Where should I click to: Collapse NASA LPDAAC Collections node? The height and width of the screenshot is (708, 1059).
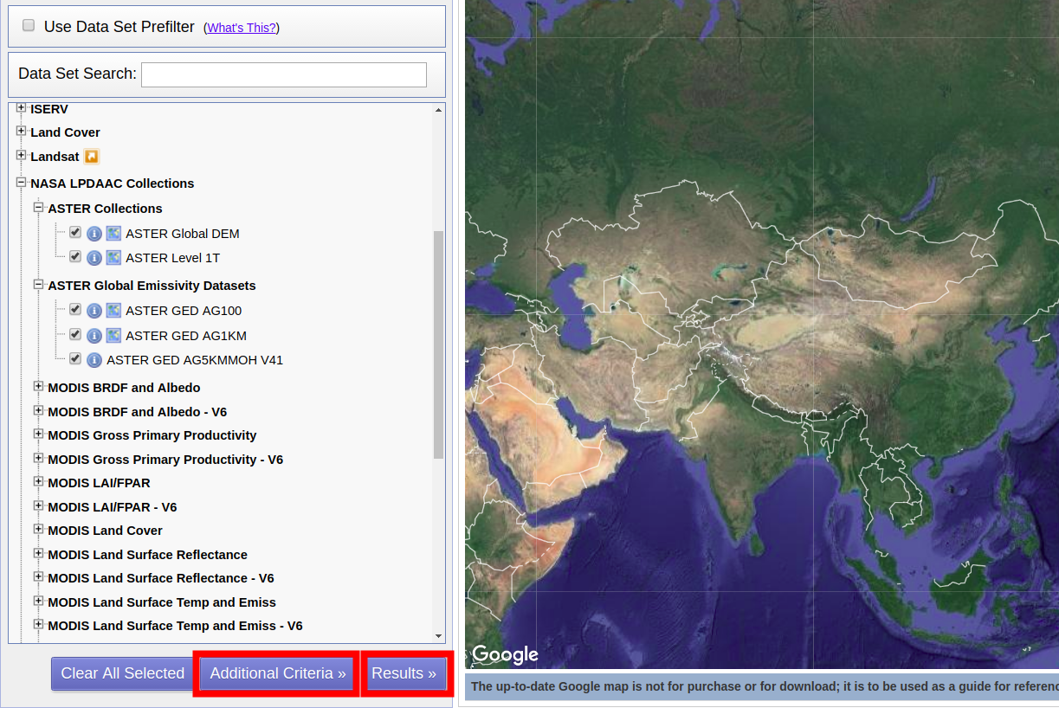tap(22, 183)
